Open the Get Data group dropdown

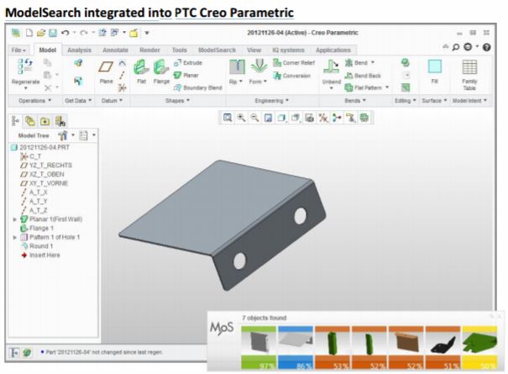coord(78,101)
